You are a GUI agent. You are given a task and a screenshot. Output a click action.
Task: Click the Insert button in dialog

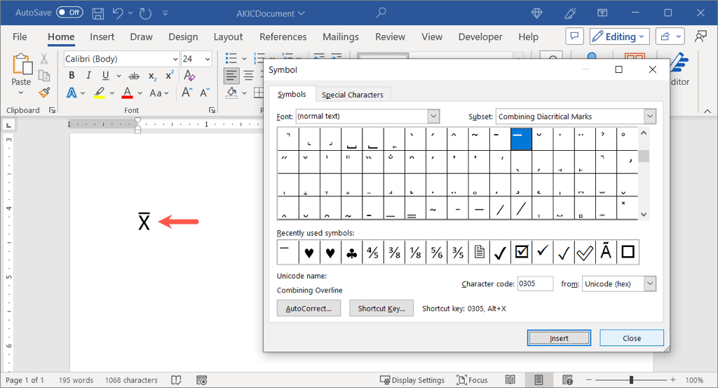[559, 337]
